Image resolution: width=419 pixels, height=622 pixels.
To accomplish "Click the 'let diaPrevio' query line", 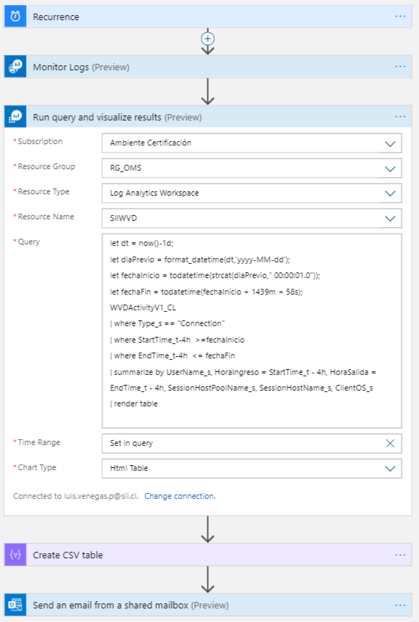I will coord(200,259).
